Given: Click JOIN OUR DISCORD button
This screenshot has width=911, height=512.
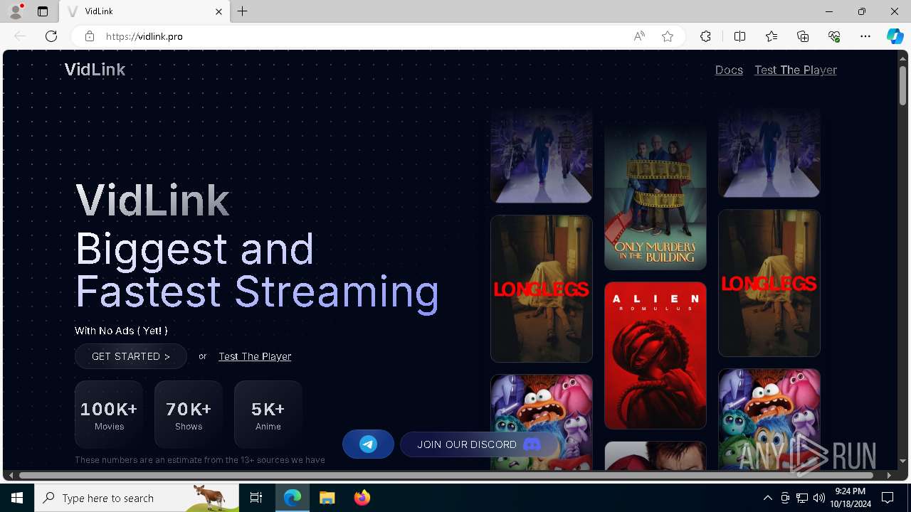Looking at the screenshot, I should pos(478,444).
